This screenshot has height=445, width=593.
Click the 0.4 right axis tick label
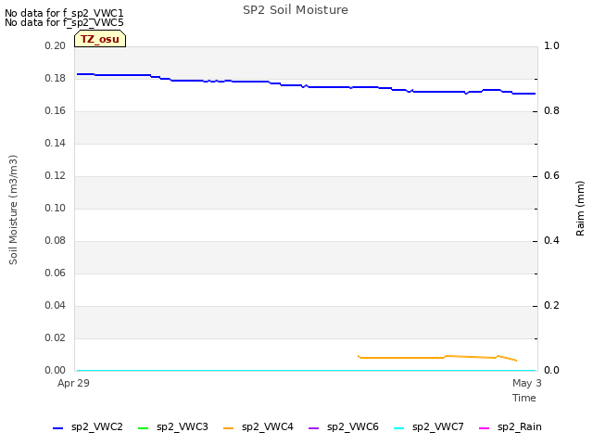click(x=552, y=241)
